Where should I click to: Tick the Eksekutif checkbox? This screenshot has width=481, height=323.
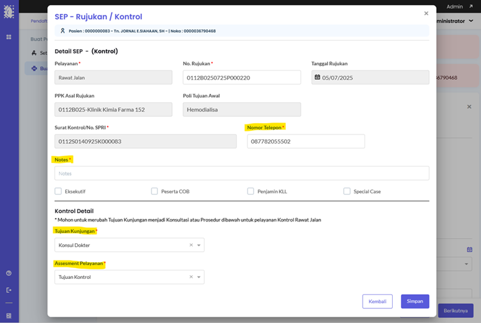(58, 192)
